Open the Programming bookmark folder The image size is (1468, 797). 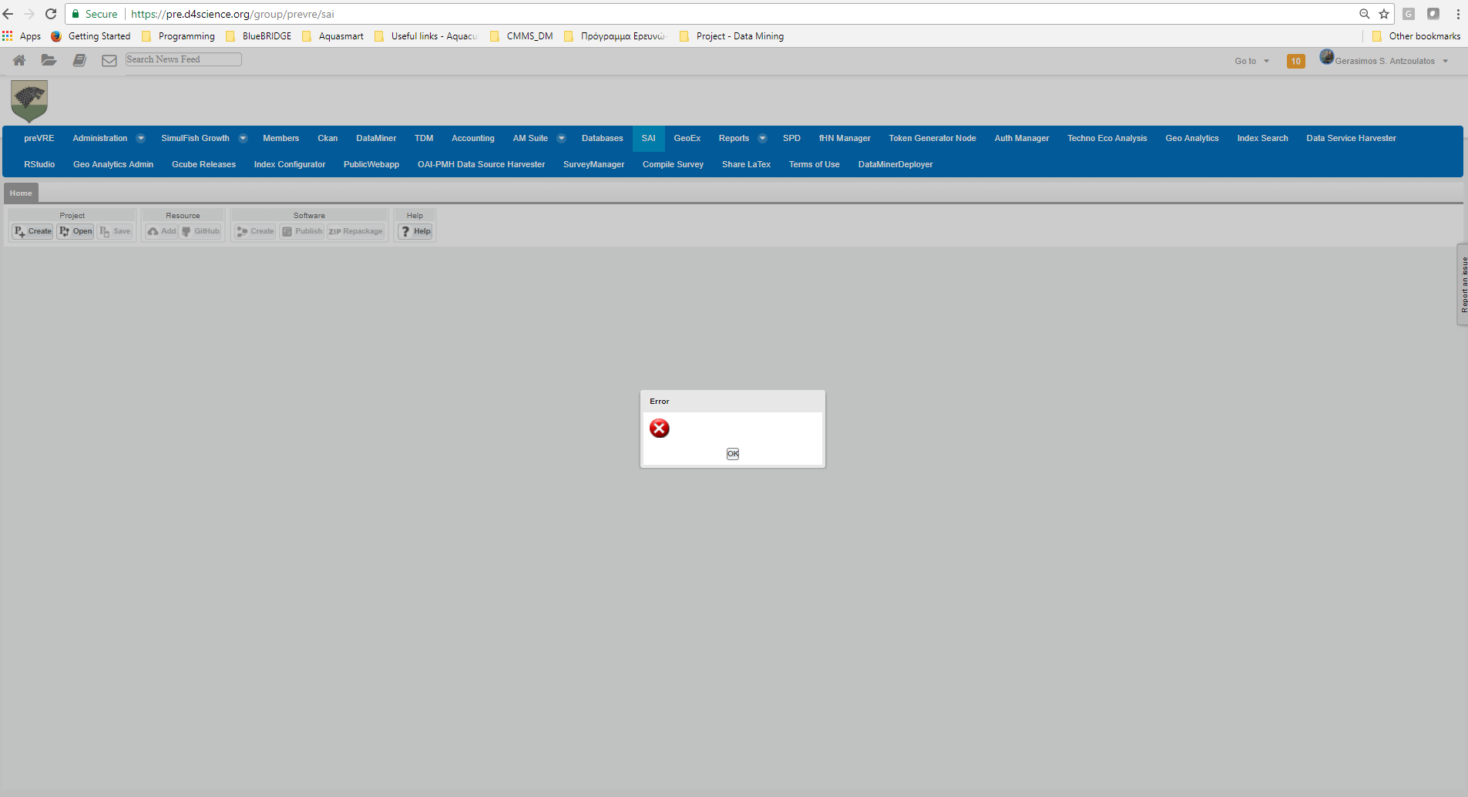[186, 36]
